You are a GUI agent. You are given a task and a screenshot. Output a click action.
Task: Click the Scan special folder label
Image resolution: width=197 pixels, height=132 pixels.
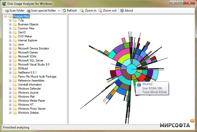[x=43, y=11]
